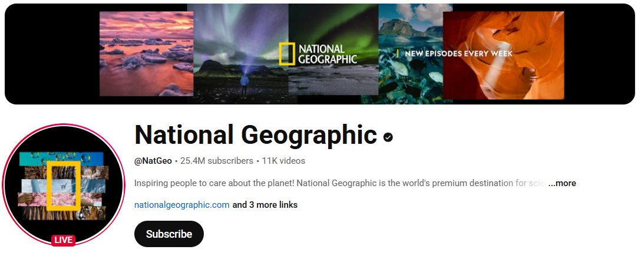The height and width of the screenshot is (253, 641).
Task: Click 'NEW EPISODES EVERY WEEK' banner text
Action: pyautogui.click(x=458, y=54)
